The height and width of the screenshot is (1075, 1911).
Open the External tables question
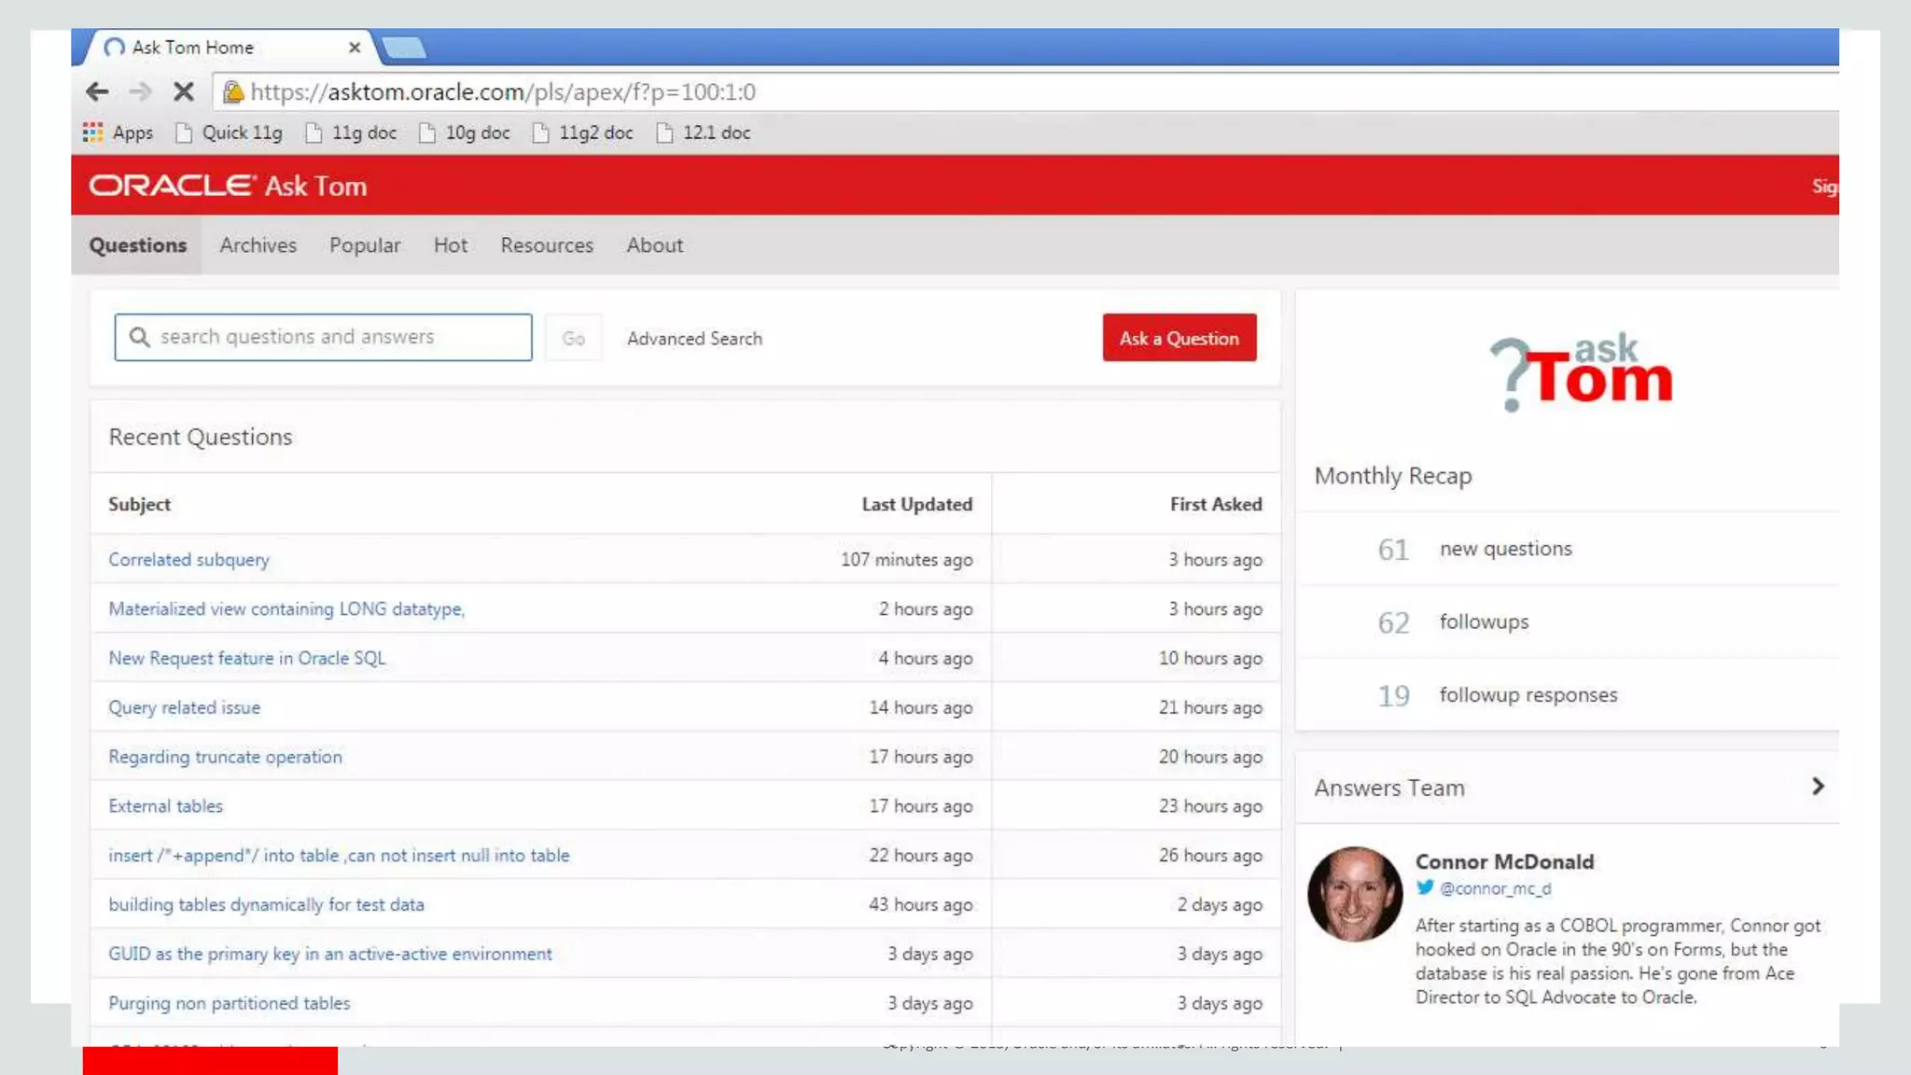165,806
